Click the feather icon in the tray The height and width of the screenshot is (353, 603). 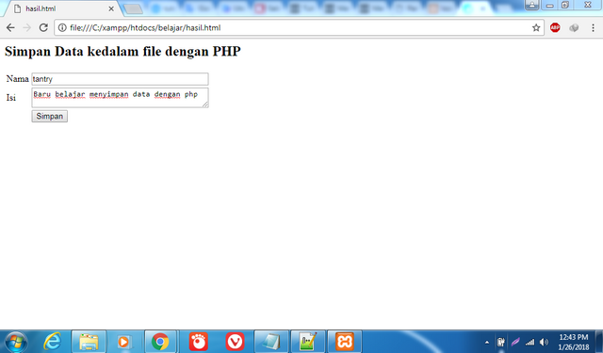coord(515,342)
